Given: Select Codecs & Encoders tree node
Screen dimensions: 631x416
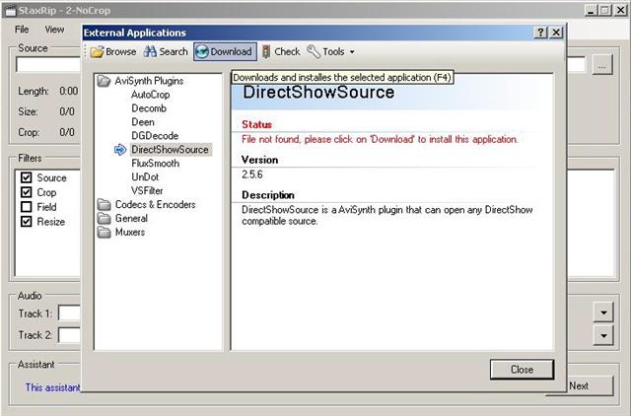Looking at the screenshot, I should click(156, 204).
